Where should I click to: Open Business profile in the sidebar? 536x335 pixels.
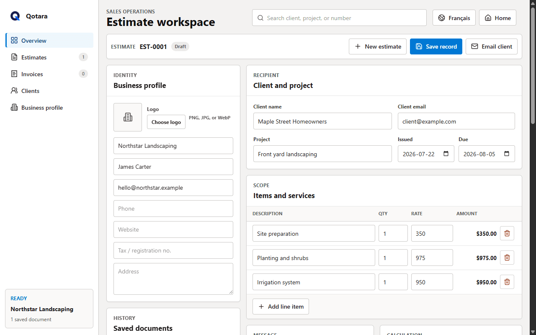[x=49, y=107]
